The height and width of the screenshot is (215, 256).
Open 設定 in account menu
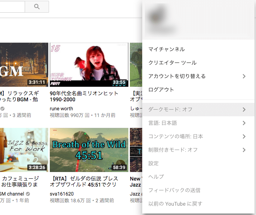point(198,163)
